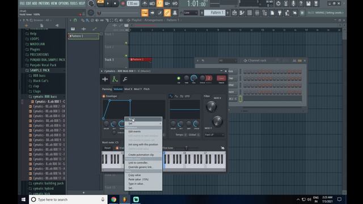Toggle the orange link/multilink controllers icon
Image resolution: width=363 pixels, height=204 pixels.
tap(167, 12)
